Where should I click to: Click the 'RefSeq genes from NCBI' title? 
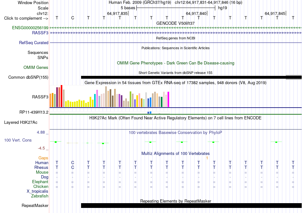coord(175,38)
